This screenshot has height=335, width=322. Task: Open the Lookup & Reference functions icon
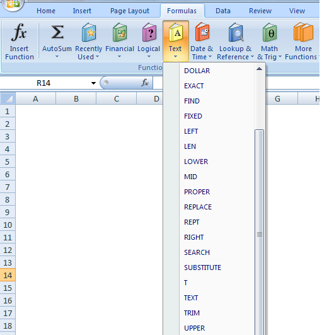click(x=236, y=32)
